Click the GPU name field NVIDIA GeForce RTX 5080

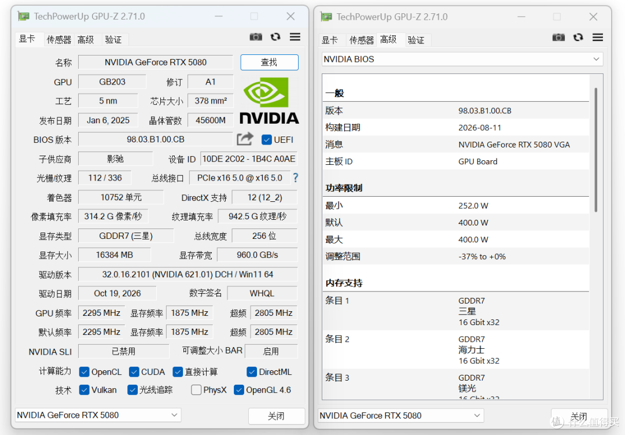point(156,62)
